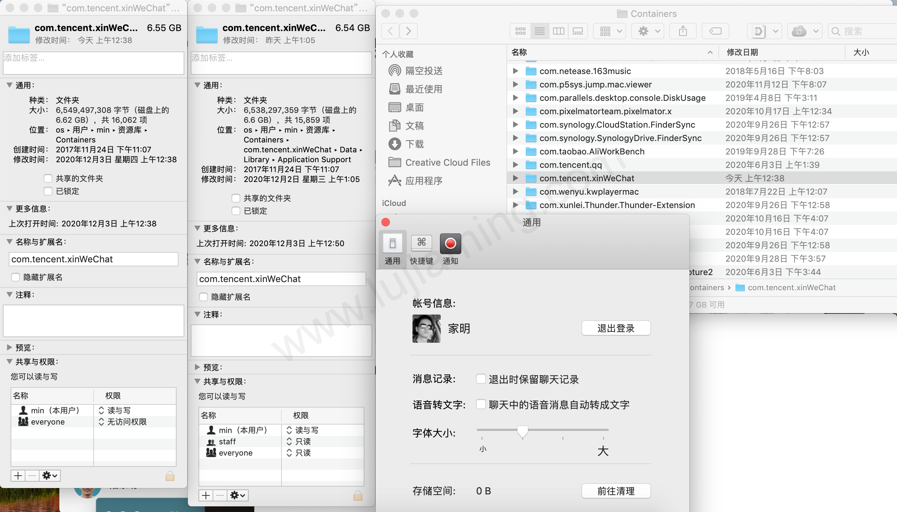Viewport: 897px width, 512px height.
Task: Click com.tencent.xinWeChat in Finder path bar
Action: click(x=786, y=287)
